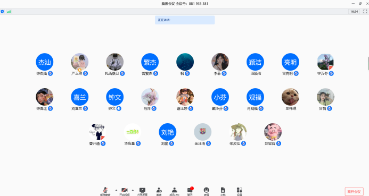Image resolution: width=369 pixels, height=196 pixels.
Task: Click the red leave meeting button
Action: 354,192
